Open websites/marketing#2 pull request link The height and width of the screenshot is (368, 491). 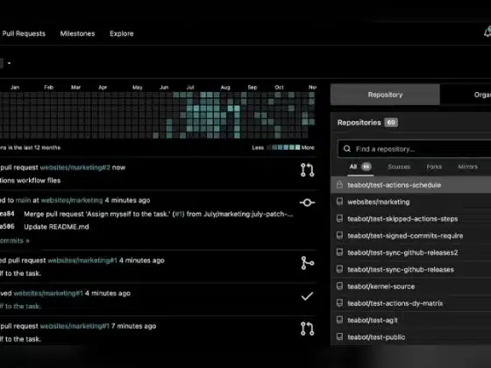[x=75, y=167]
